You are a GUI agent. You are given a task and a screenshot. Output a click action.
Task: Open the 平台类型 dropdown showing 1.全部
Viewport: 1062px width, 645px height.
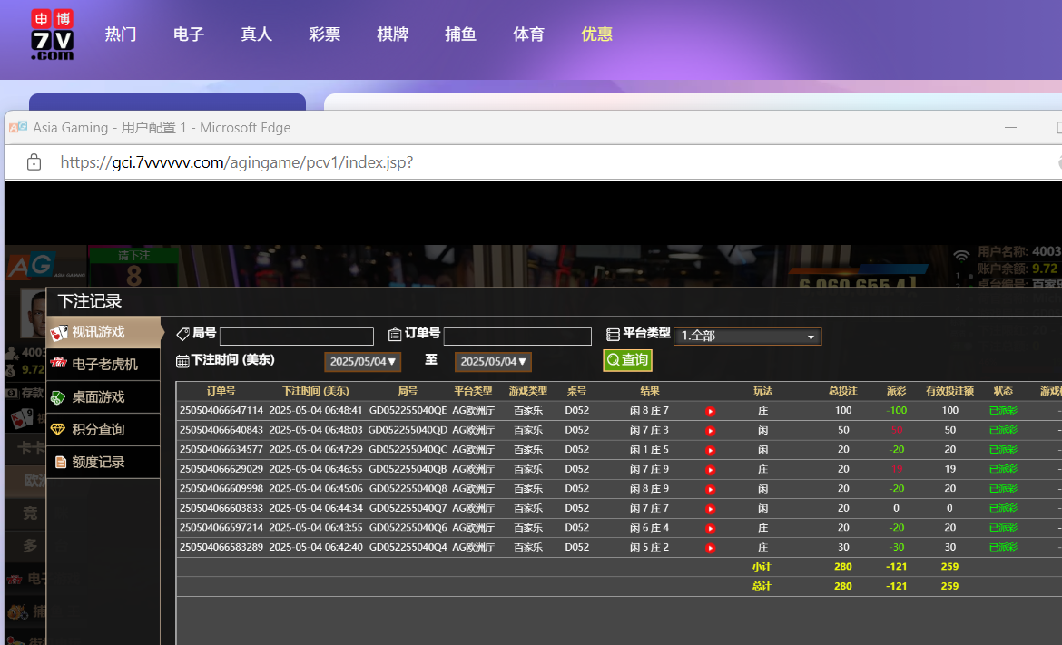click(747, 337)
